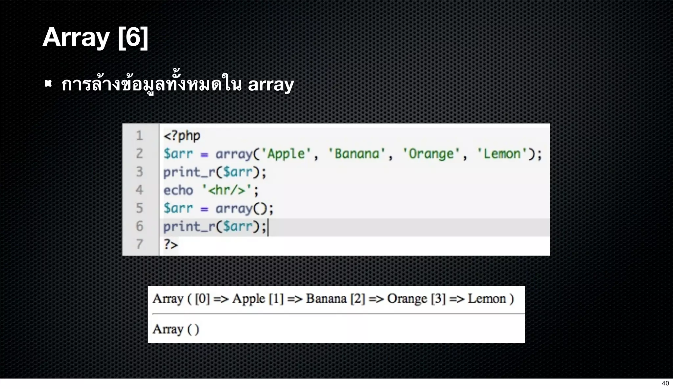Click 'print_r($arr);' on code line 3
Image resolution: width=673 pixels, height=389 pixels.
(215, 172)
